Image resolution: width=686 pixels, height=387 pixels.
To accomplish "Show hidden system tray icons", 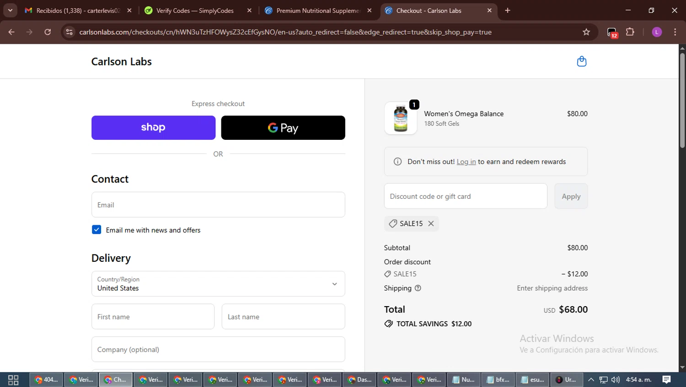I will pos(591,380).
